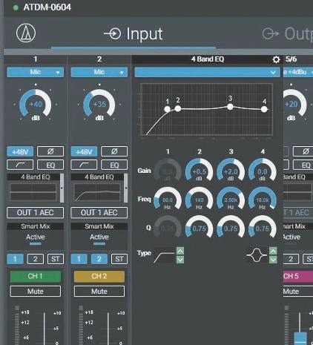Toggle mix bus 2 on channel 2
This screenshot has width=313, height=345.
point(99,259)
